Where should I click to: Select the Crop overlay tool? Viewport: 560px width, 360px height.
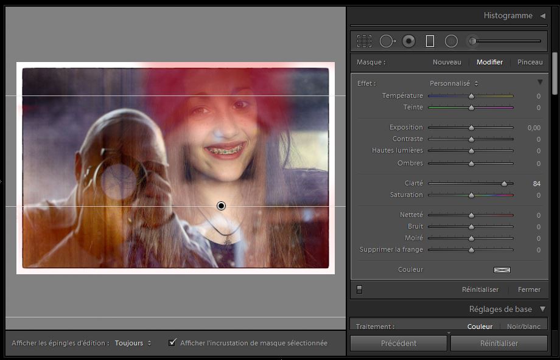(364, 41)
